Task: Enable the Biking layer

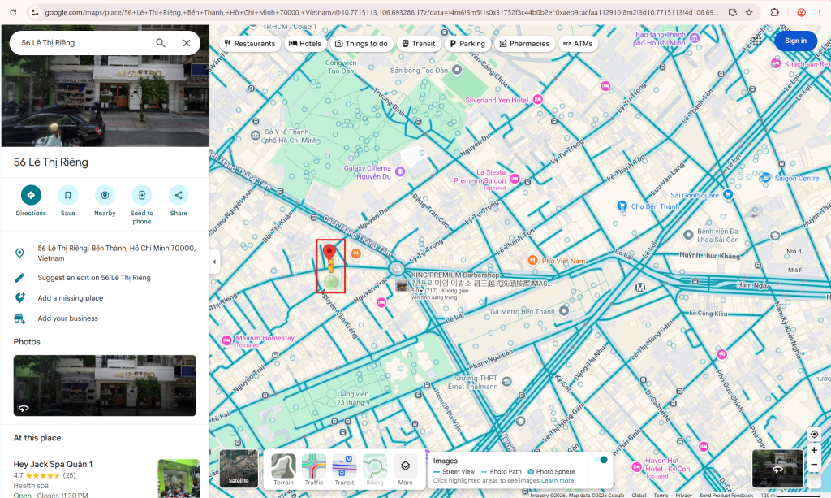Action: tap(375, 469)
